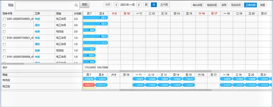Click the 4.7 gantt bar in 包装 row
This screenshot has height=107, width=273.
coord(89,49)
